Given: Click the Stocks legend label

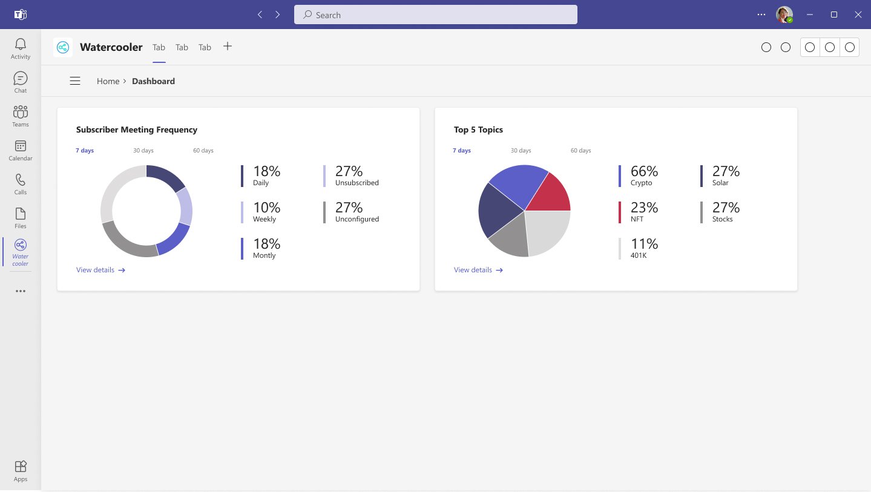Looking at the screenshot, I should [x=723, y=219].
